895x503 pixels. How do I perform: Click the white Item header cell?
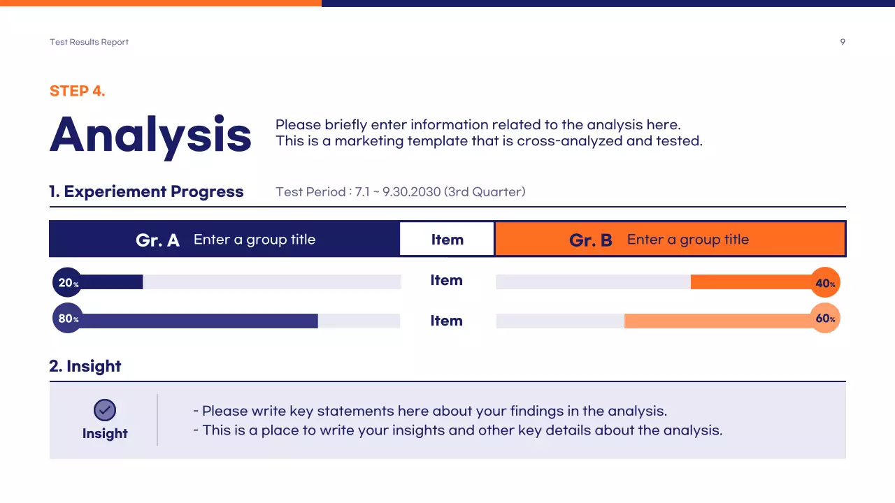tap(447, 240)
